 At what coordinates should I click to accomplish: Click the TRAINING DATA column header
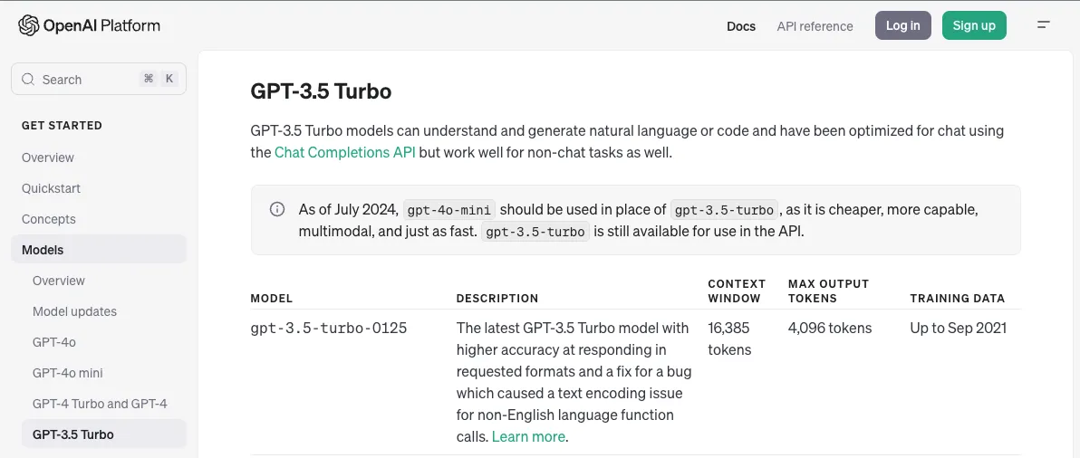[x=958, y=299]
